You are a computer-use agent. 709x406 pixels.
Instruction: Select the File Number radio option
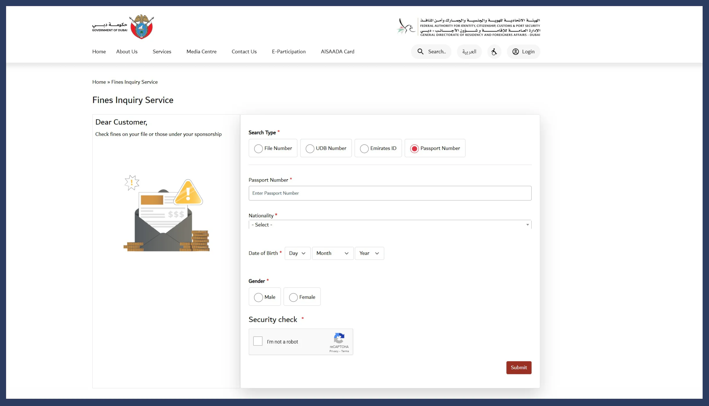click(x=258, y=148)
